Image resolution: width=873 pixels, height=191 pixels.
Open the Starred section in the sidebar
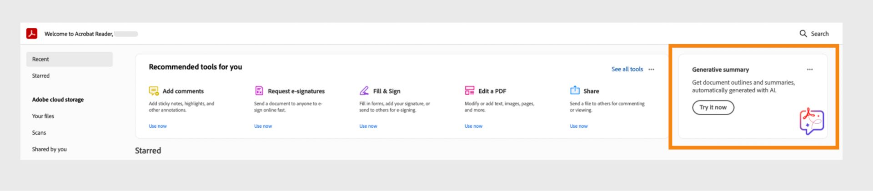[x=41, y=76]
